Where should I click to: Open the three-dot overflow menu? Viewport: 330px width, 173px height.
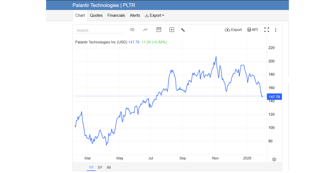coord(276,30)
